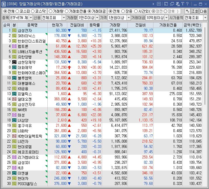Click the purple 증 badge beside HLB
The image size is (209, 189).
(x=14, y=168)
